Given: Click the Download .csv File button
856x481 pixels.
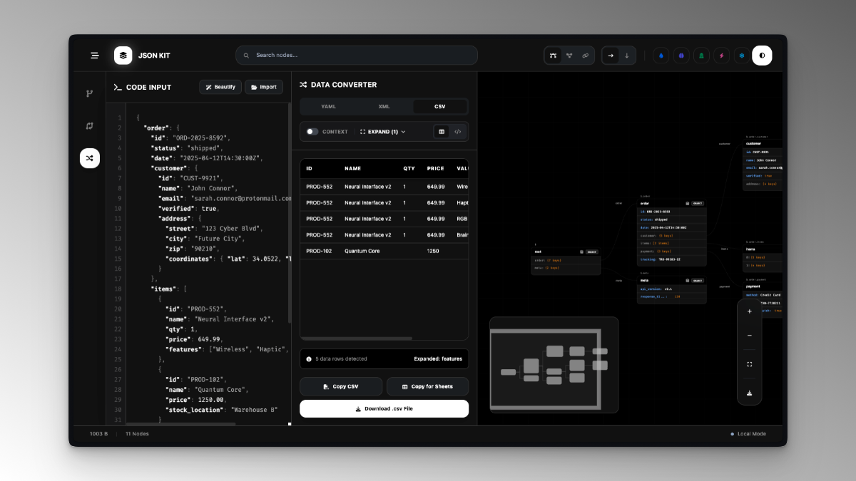Looking at the screenshot, I should 384,408.
